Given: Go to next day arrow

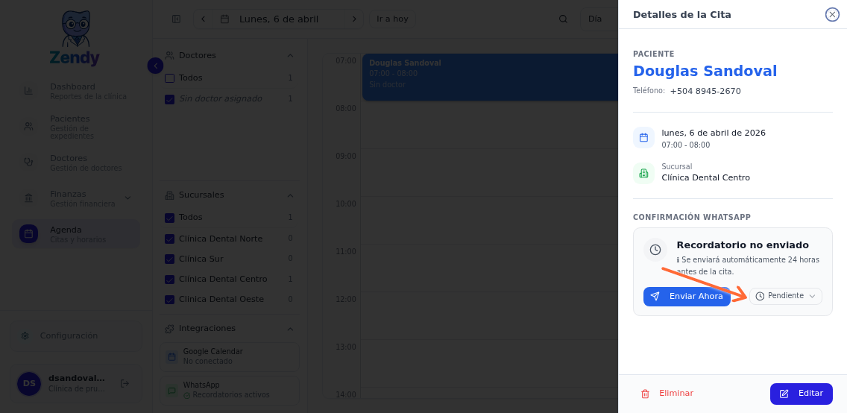Looking at the screenshot, I should click(x=354, y=19).
